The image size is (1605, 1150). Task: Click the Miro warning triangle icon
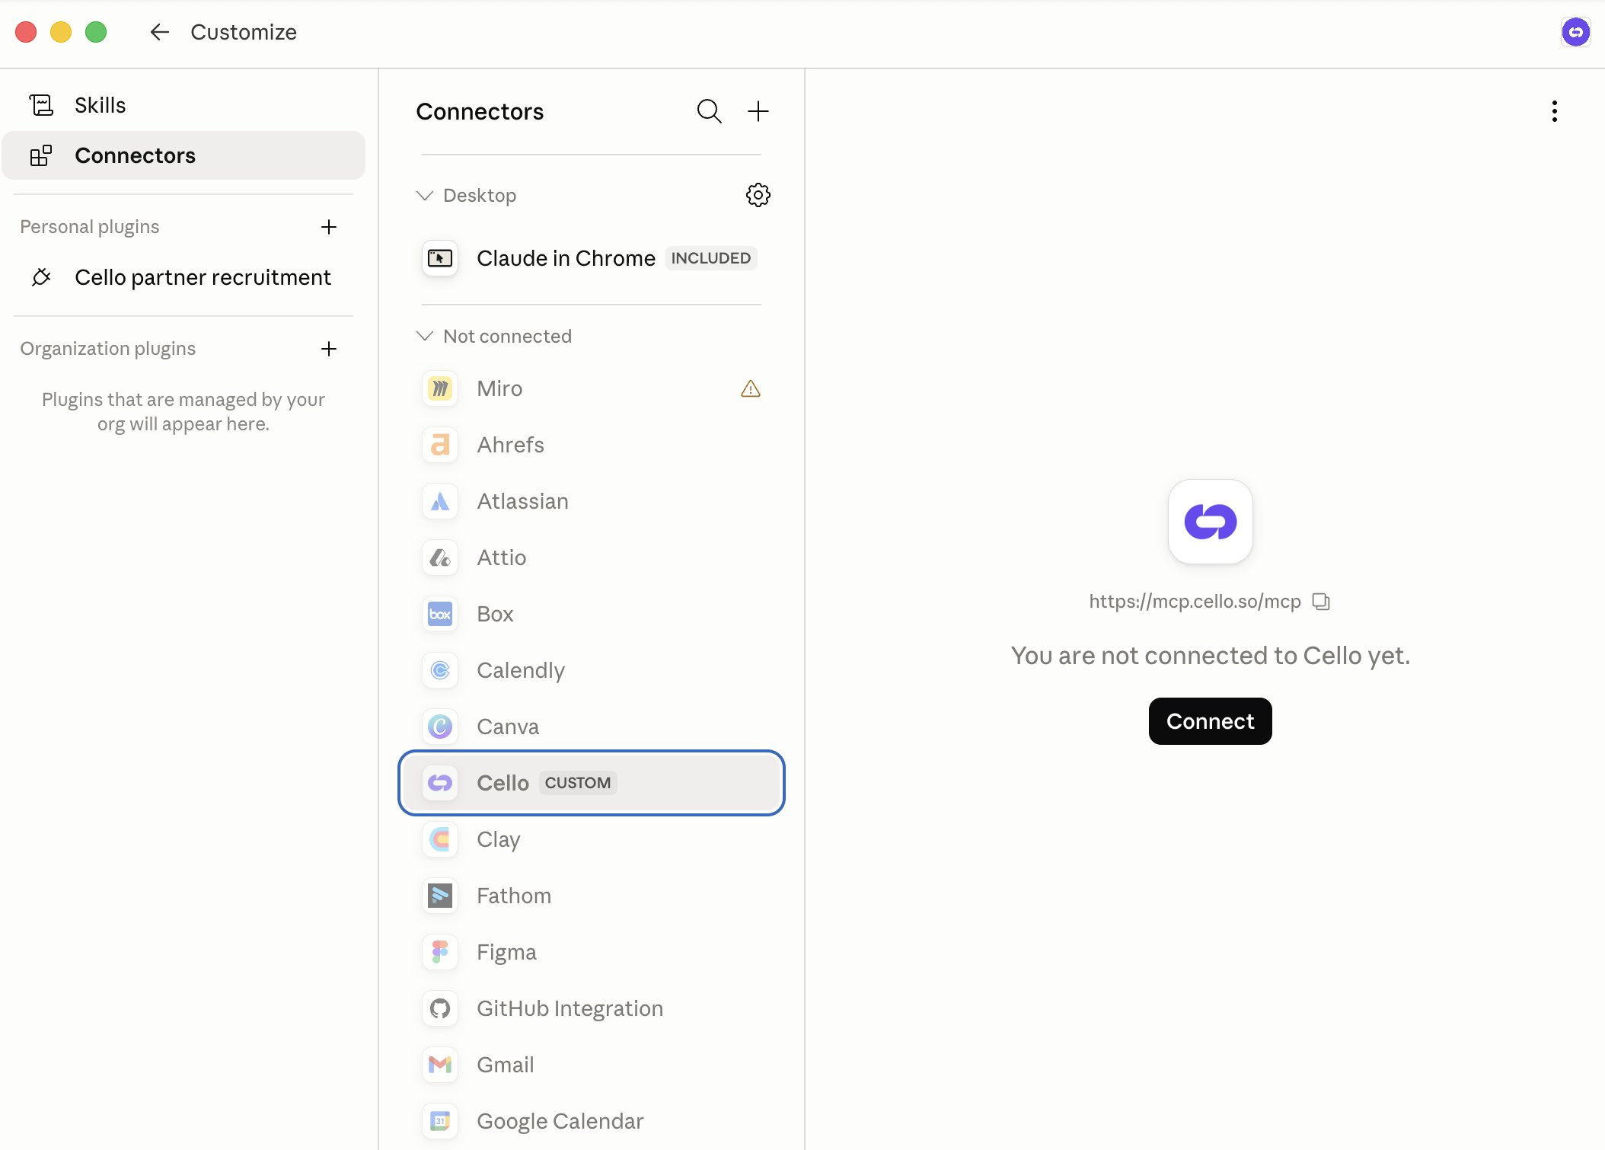point(751,388)
